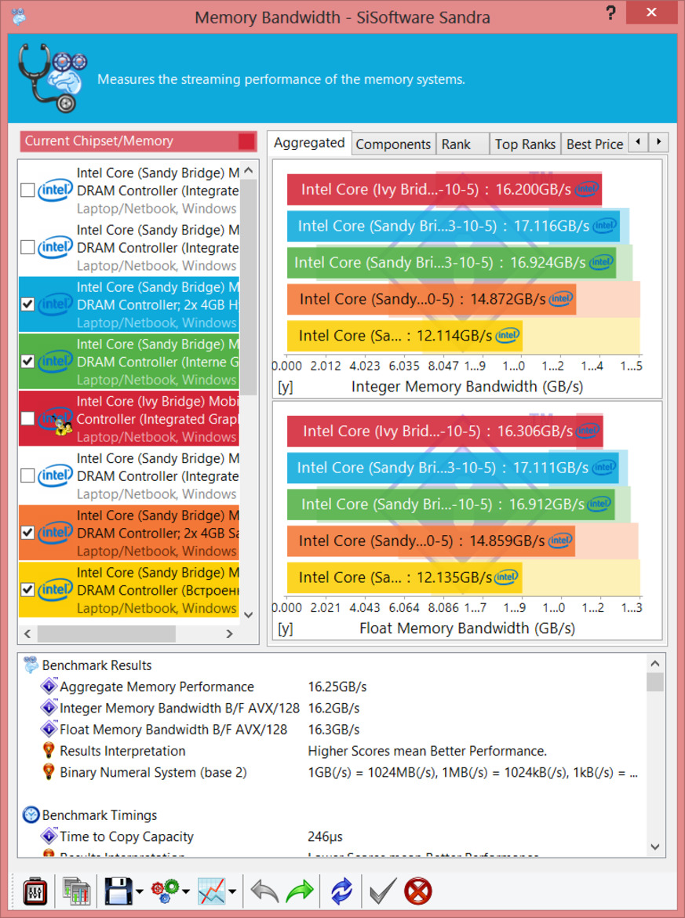This screenshot has height=918, width=685.
Task: Click the copy results to clipboard icon
Action: [76, 891]
